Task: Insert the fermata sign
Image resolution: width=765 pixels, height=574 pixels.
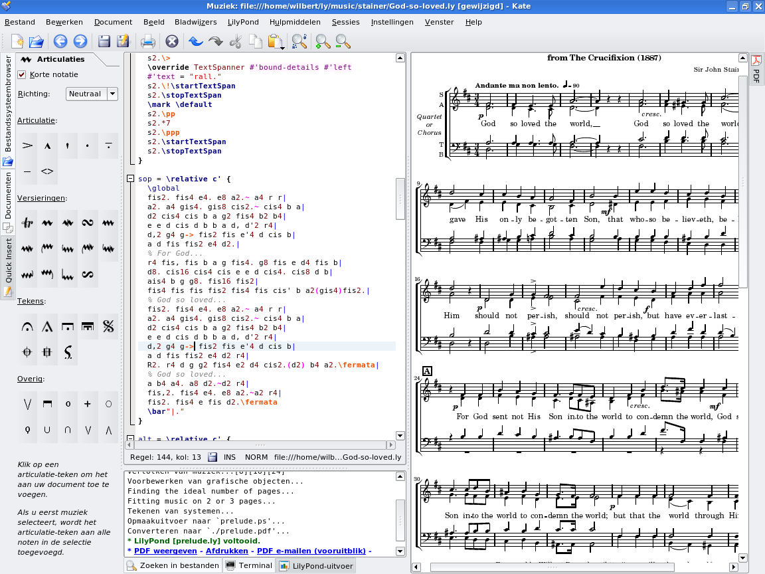Action: (27, 326)
